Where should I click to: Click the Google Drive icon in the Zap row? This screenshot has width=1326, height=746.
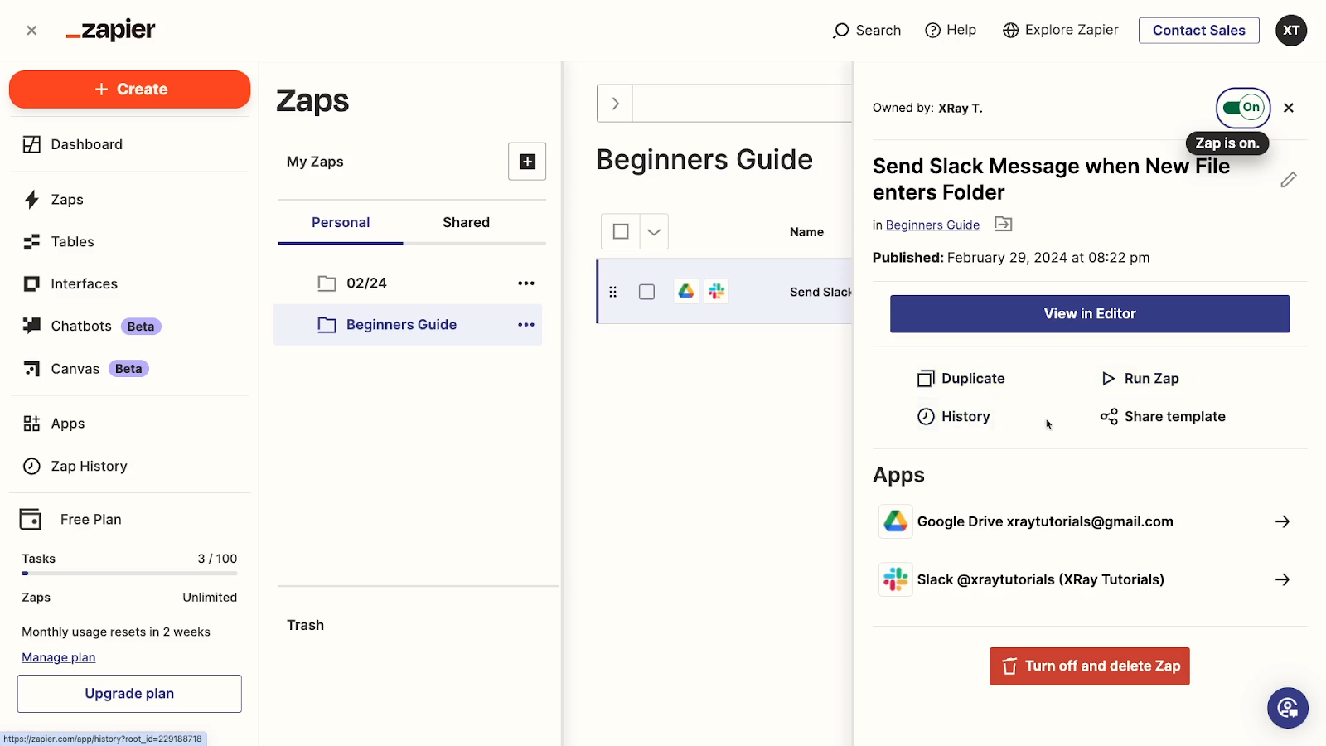point(686,292)
